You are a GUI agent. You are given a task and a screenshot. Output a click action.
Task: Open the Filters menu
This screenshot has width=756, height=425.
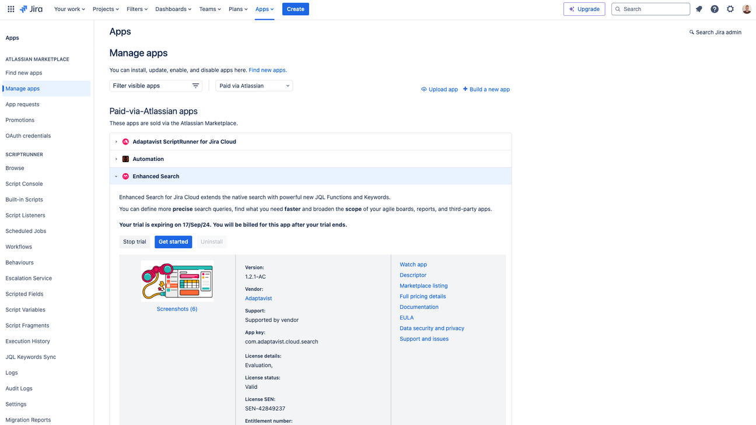(x=137, y=9)
